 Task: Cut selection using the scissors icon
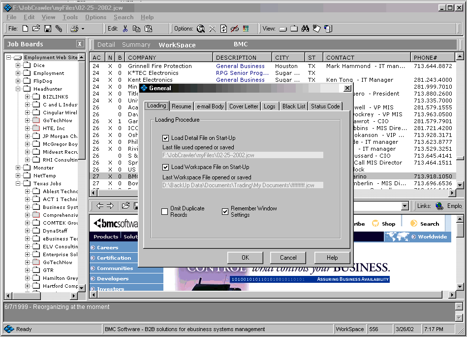(126, 29)
